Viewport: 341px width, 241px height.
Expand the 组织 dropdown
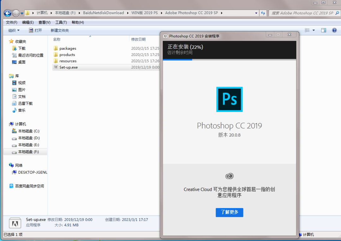pyautogui.click(x=13, y=30)
